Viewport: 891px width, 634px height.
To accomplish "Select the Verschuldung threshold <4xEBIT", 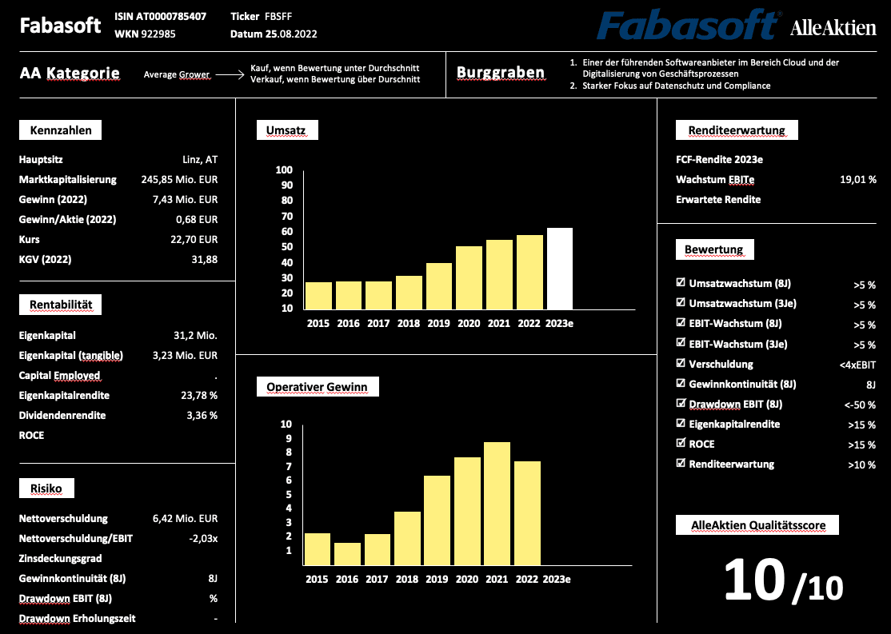I will [x=857, y=365].
